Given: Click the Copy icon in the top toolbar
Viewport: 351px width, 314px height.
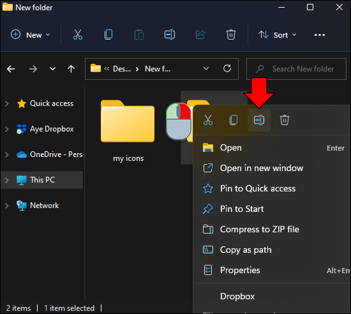Looking at the screenshot, I should (x=108, y=34).
